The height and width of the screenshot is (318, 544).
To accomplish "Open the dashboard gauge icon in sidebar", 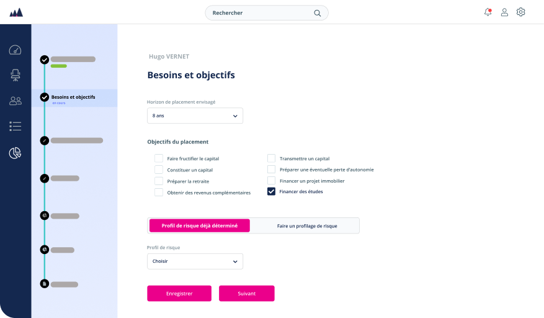I will 15,50.
